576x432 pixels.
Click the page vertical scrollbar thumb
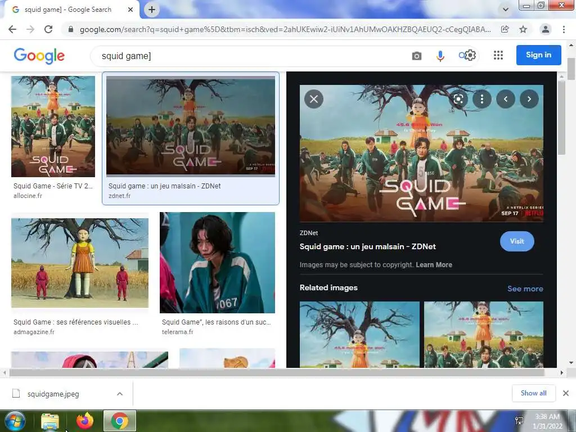pos(571,69)
